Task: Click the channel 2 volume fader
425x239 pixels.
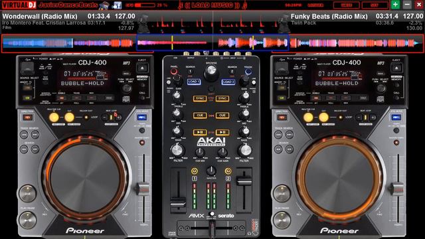Action: 244,181
